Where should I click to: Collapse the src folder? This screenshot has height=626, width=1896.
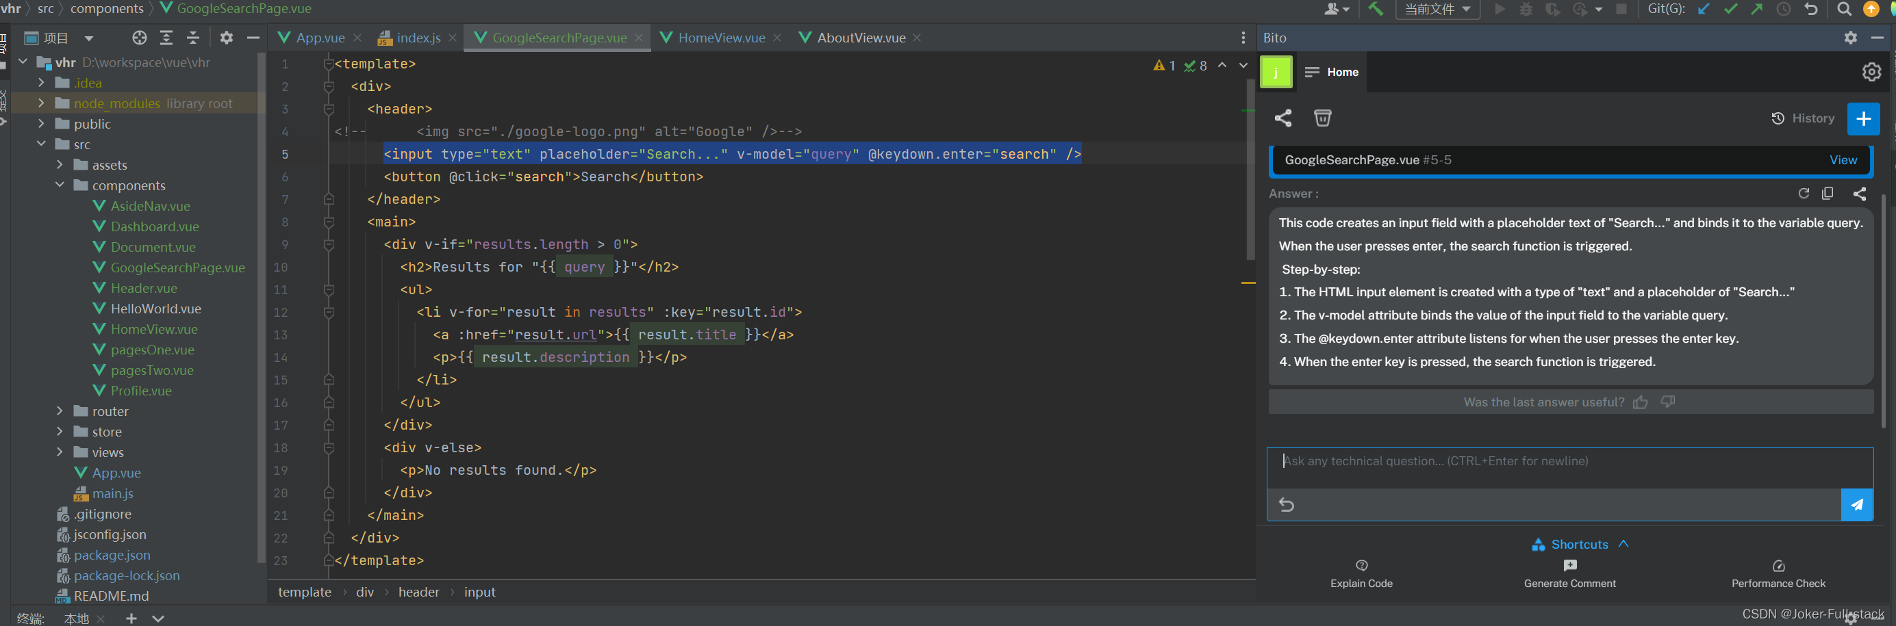coord(41,144)
